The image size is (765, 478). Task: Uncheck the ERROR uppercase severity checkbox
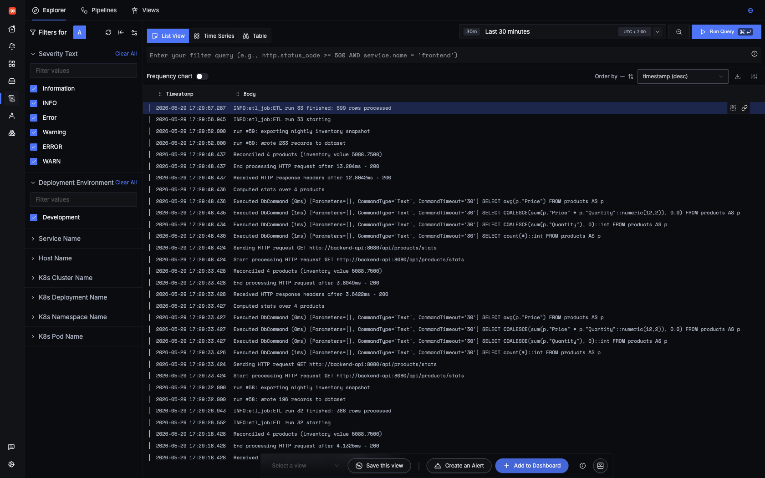tap(34, 147)
